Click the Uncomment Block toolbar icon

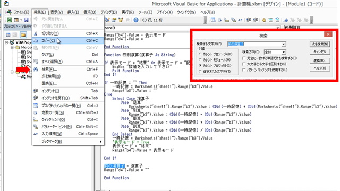[x=277, y=20]
